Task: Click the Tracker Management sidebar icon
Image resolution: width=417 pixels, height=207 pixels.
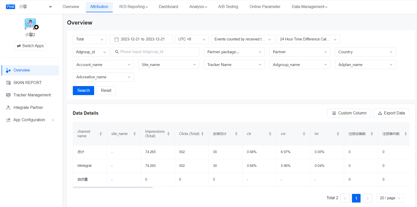Action: point(8,95)
